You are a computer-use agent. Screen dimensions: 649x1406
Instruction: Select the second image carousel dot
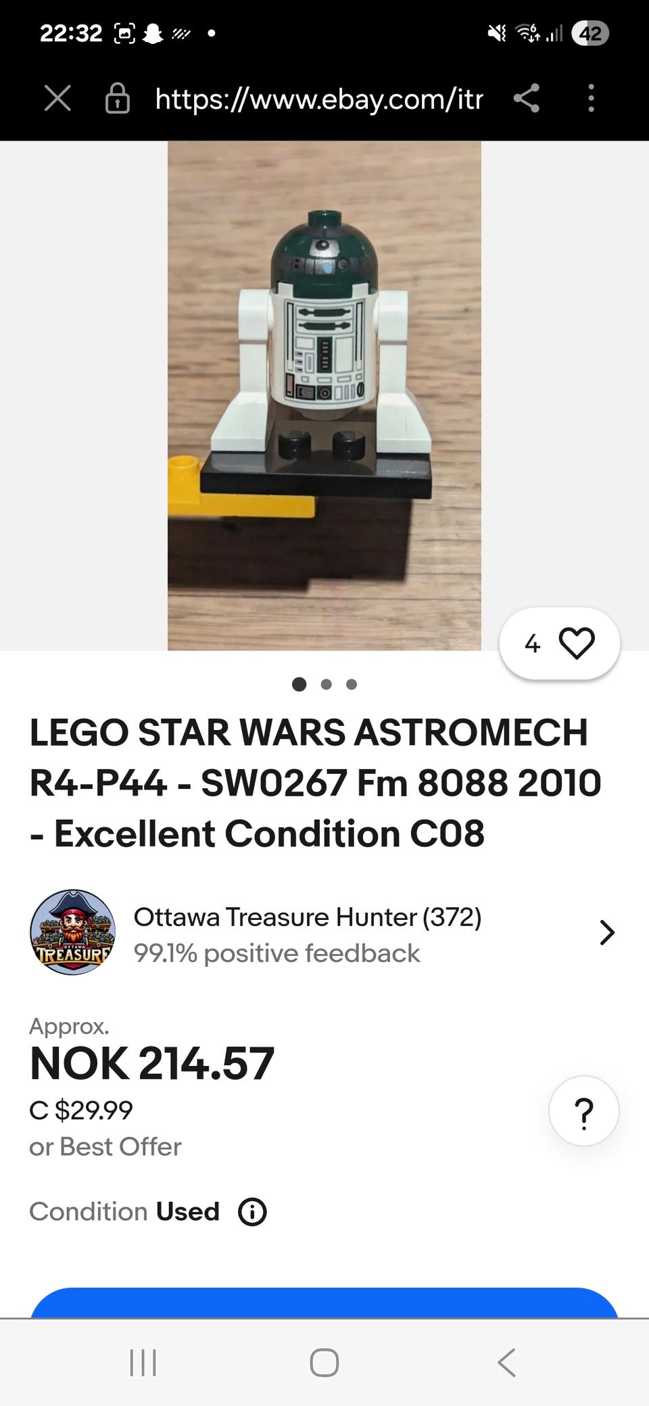tap(326, 684)
